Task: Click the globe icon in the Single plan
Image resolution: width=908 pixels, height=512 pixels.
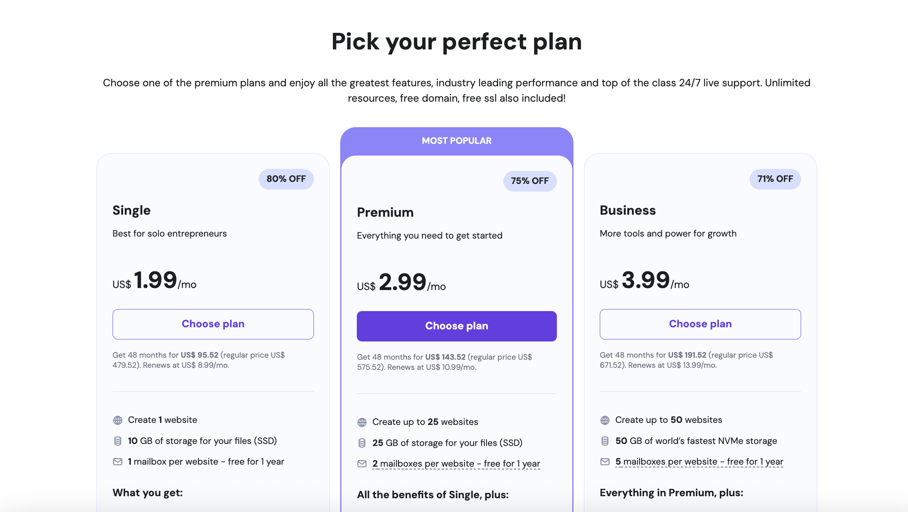Action: 118,420
